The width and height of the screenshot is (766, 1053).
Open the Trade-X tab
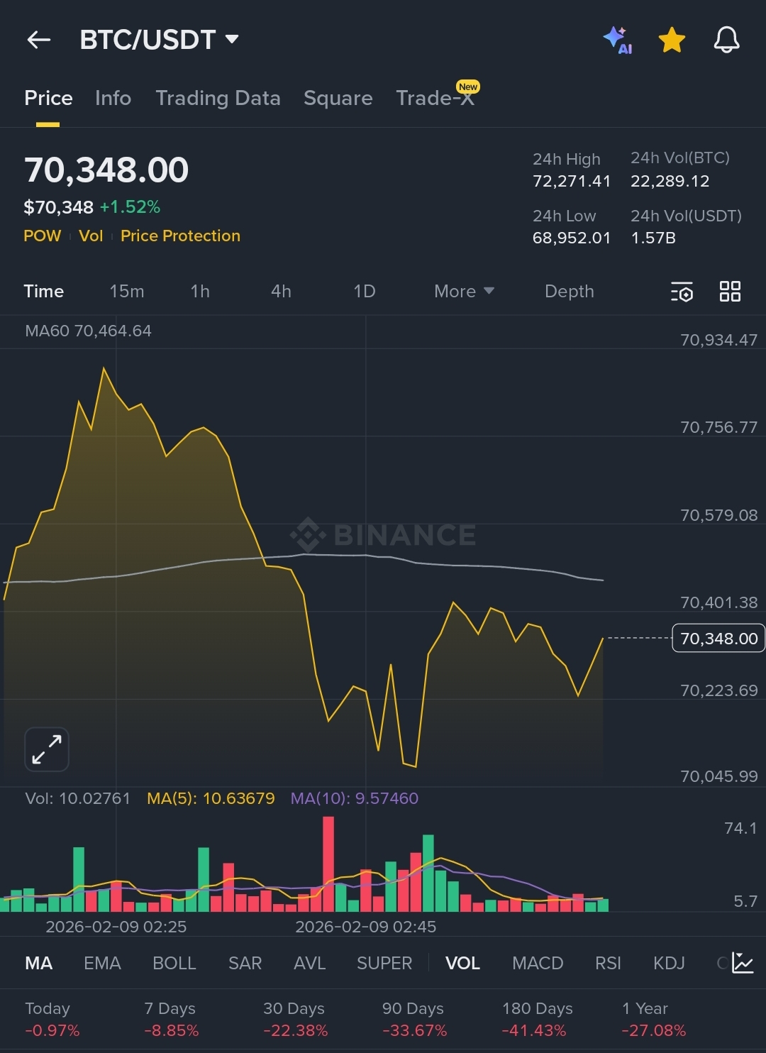click(435, 98)
